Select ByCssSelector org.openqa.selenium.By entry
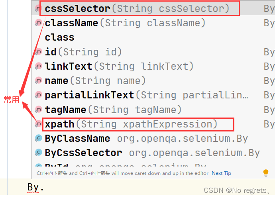The width and height of the screenshot is (275, 198). [153, 153]
